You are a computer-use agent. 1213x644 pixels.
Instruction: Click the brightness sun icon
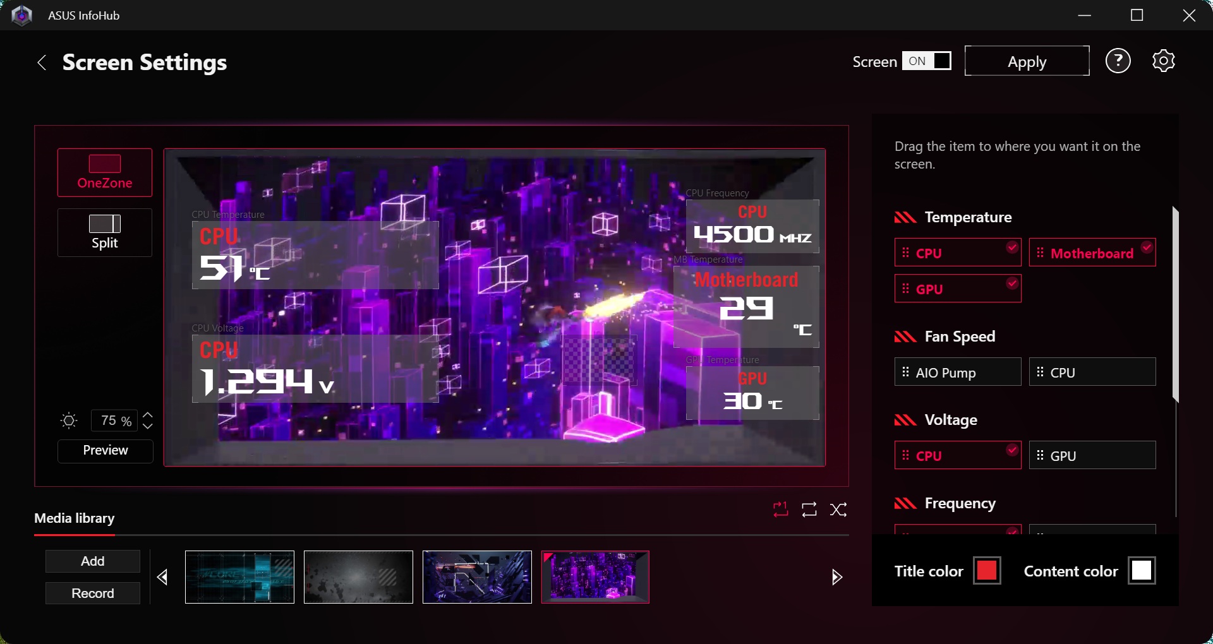(69, 421)
